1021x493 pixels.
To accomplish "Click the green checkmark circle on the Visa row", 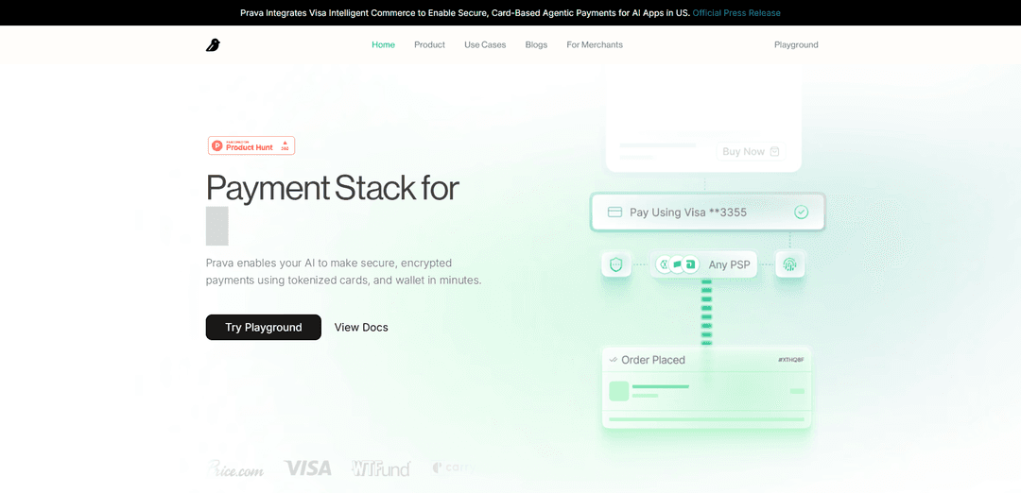I will click(801, 212).
